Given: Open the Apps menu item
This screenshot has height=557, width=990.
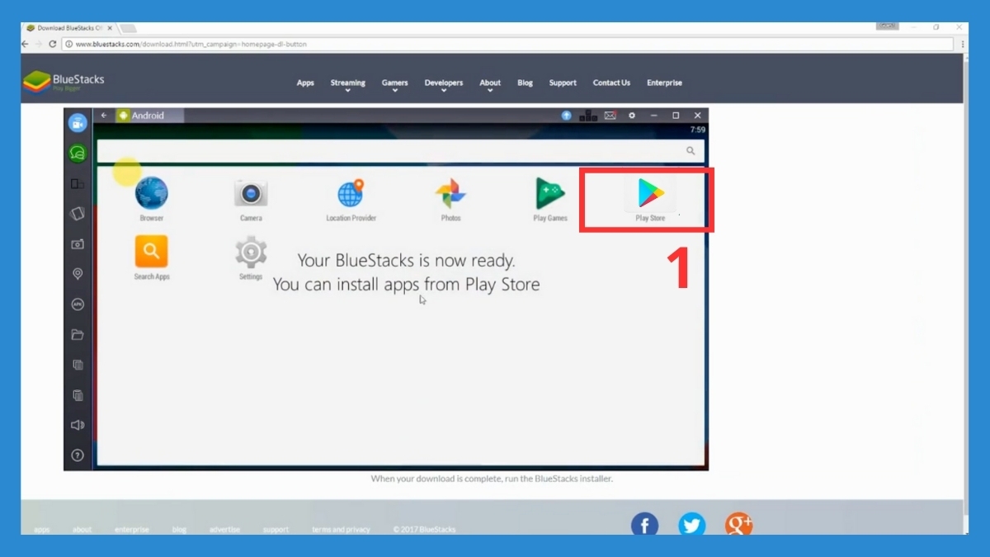Looking at the screenshot, I should click(305, 83).
